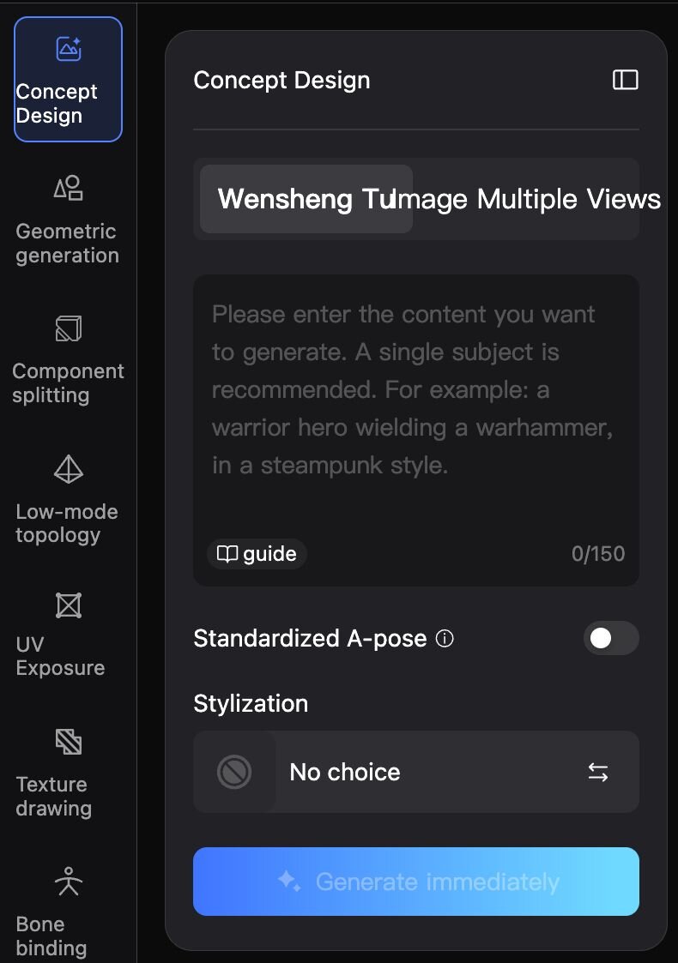The width and height of the screenshot is (678, 963).
Task: Enable the Standardized A-pose switch
Action: coord(610,639)
